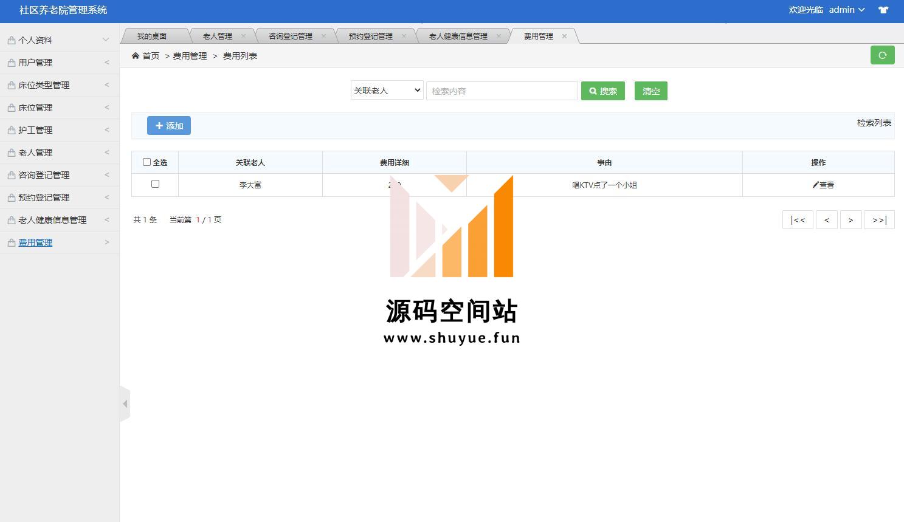Switch to the 我的桌面 tab
Image resolution: width=904 pixels, height=522 pixels.
[x=152, y=36]
